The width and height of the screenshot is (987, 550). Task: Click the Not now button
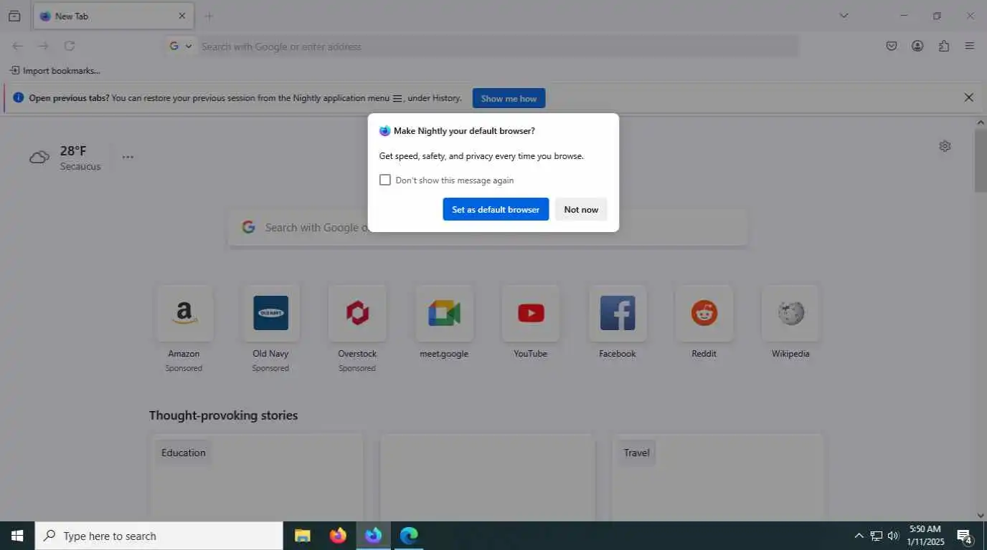point(581,209)
